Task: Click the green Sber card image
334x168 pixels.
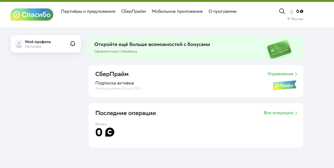Action: [279, 49]
